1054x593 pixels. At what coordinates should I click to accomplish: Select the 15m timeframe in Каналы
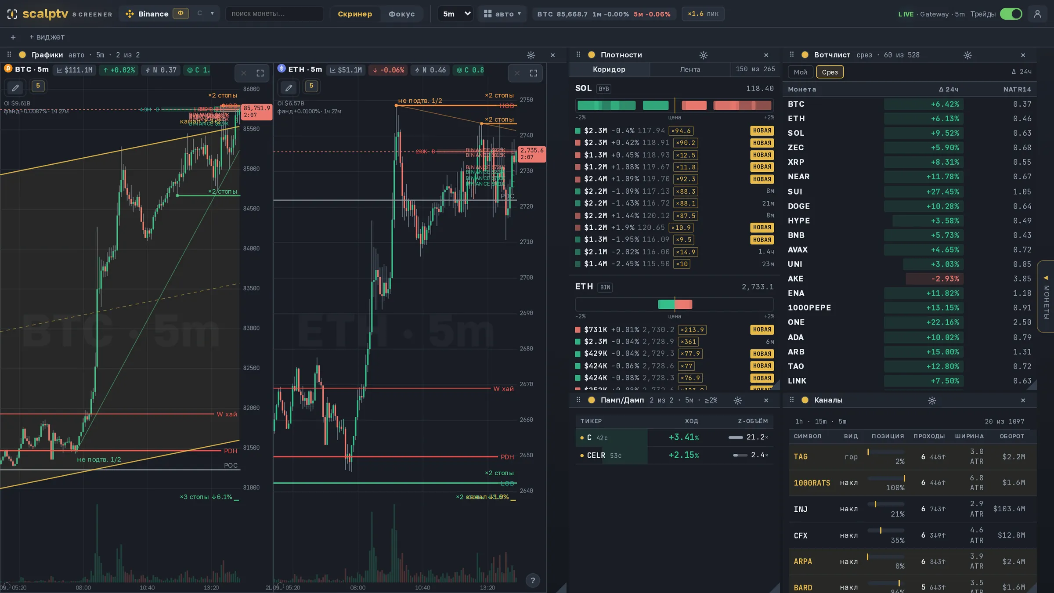pos(820,422)
